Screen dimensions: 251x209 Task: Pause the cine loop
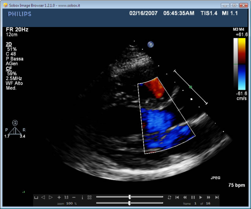(x=193, y=197)
